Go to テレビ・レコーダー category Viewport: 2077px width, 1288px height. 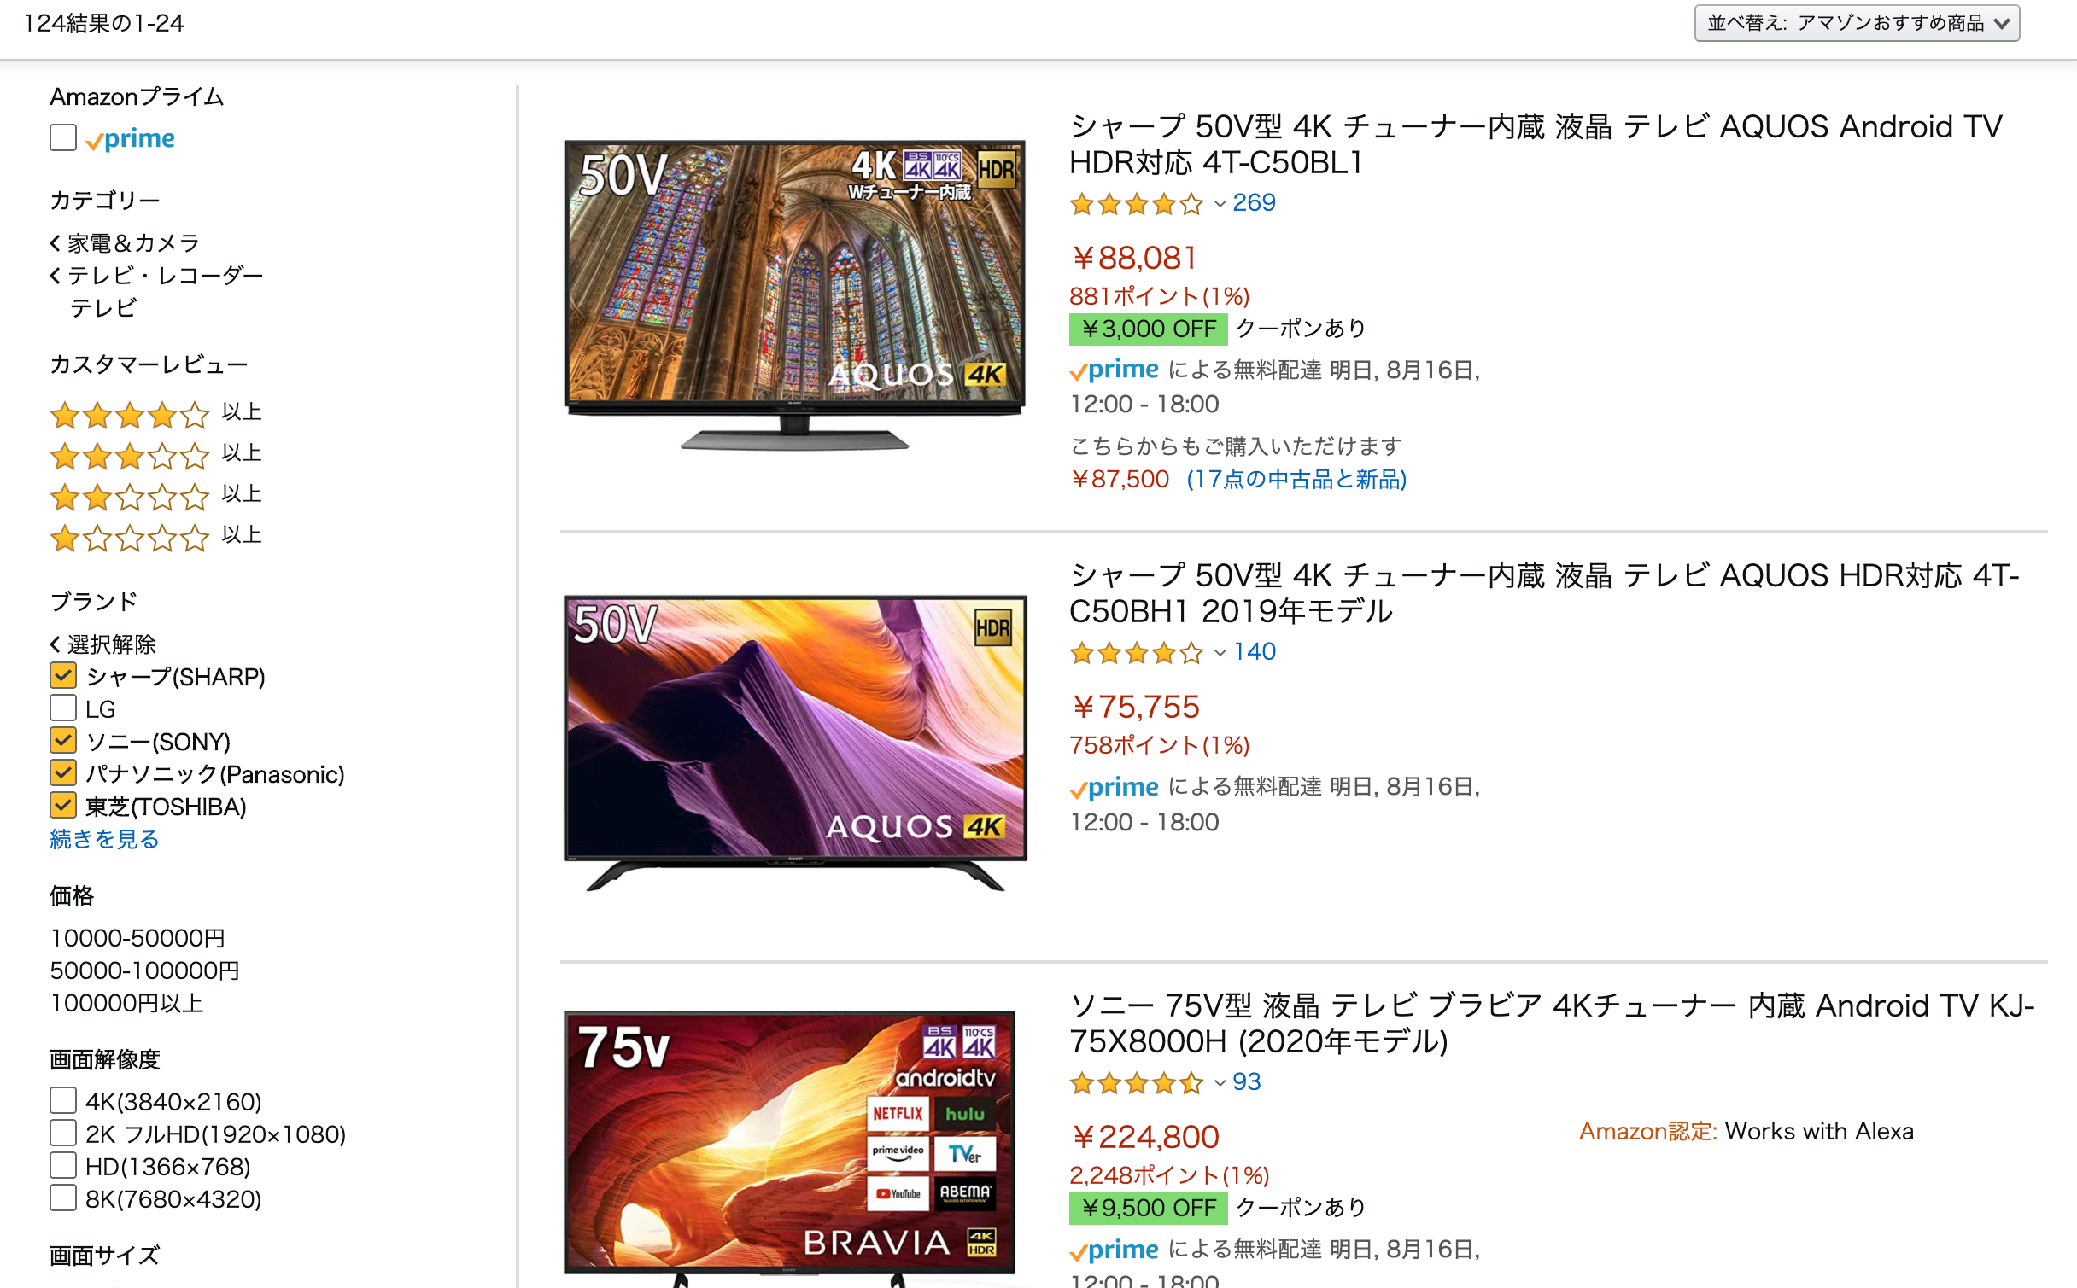click(165, 276)
